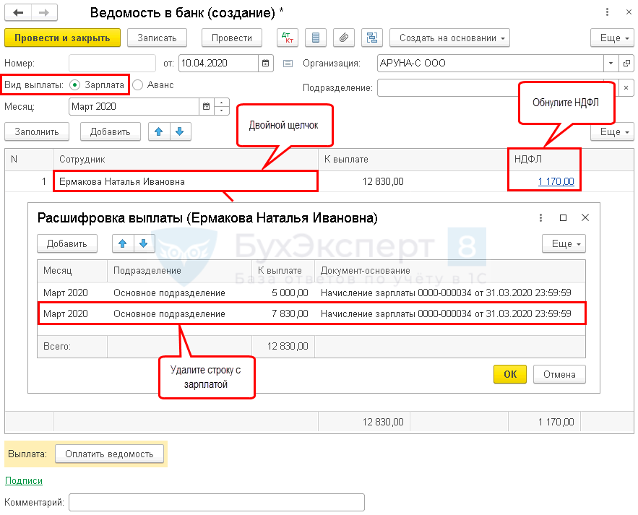The height and width of the screenshot is (515, 638).
Task: Expand the Организация dropdown list
Action: 611,63
